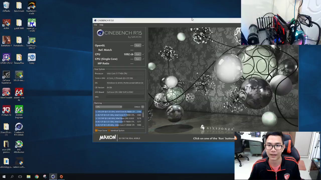Open the Windows Start menu

[x=4, y=177]
